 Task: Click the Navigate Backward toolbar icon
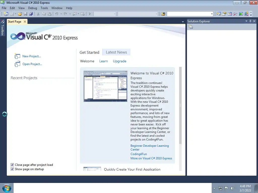coord(75,14)
